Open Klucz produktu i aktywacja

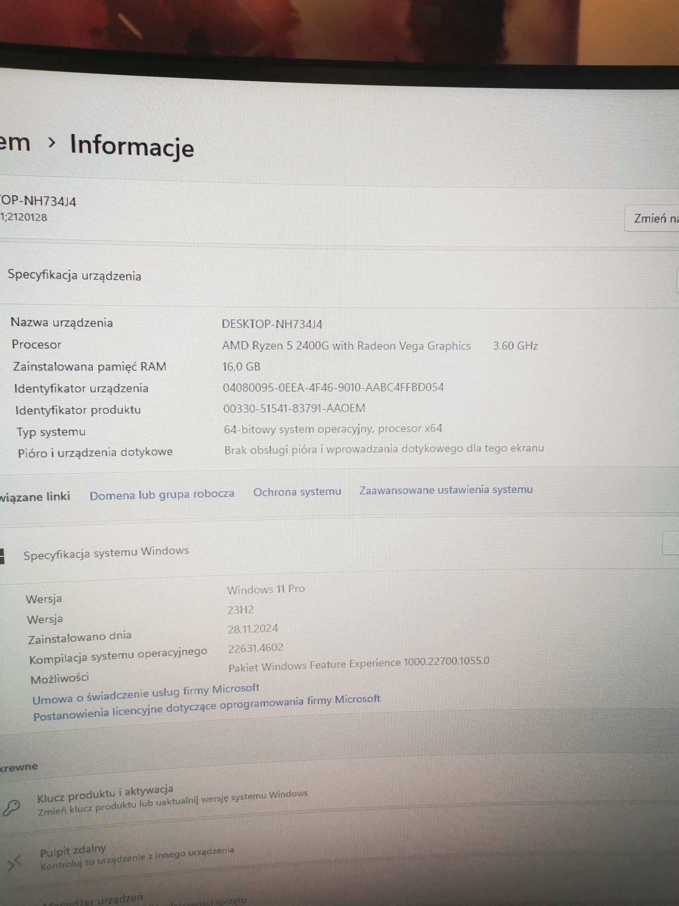point(105,794)
